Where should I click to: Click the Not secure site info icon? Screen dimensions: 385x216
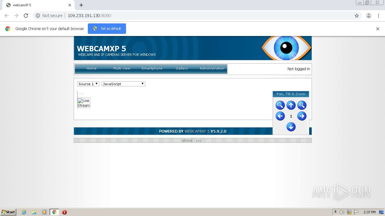pyautogui.click(x=38, y=16)
